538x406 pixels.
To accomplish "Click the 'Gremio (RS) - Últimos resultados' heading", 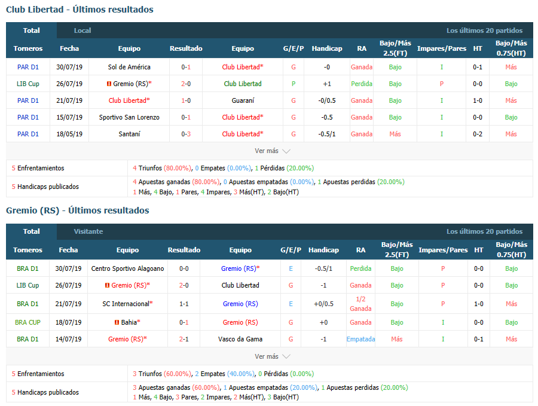I will pos(78,210).
